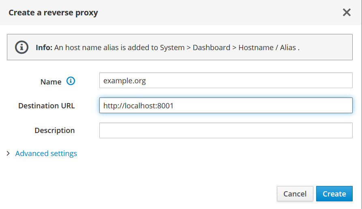Cancel the reverse proxy creation
Screen dimensions: 362x209
pos(295,194)
